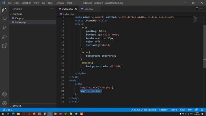Launch Microsoft Edge from the taskbar
This screenshot has height=116, width=206.
pos(13,114)
